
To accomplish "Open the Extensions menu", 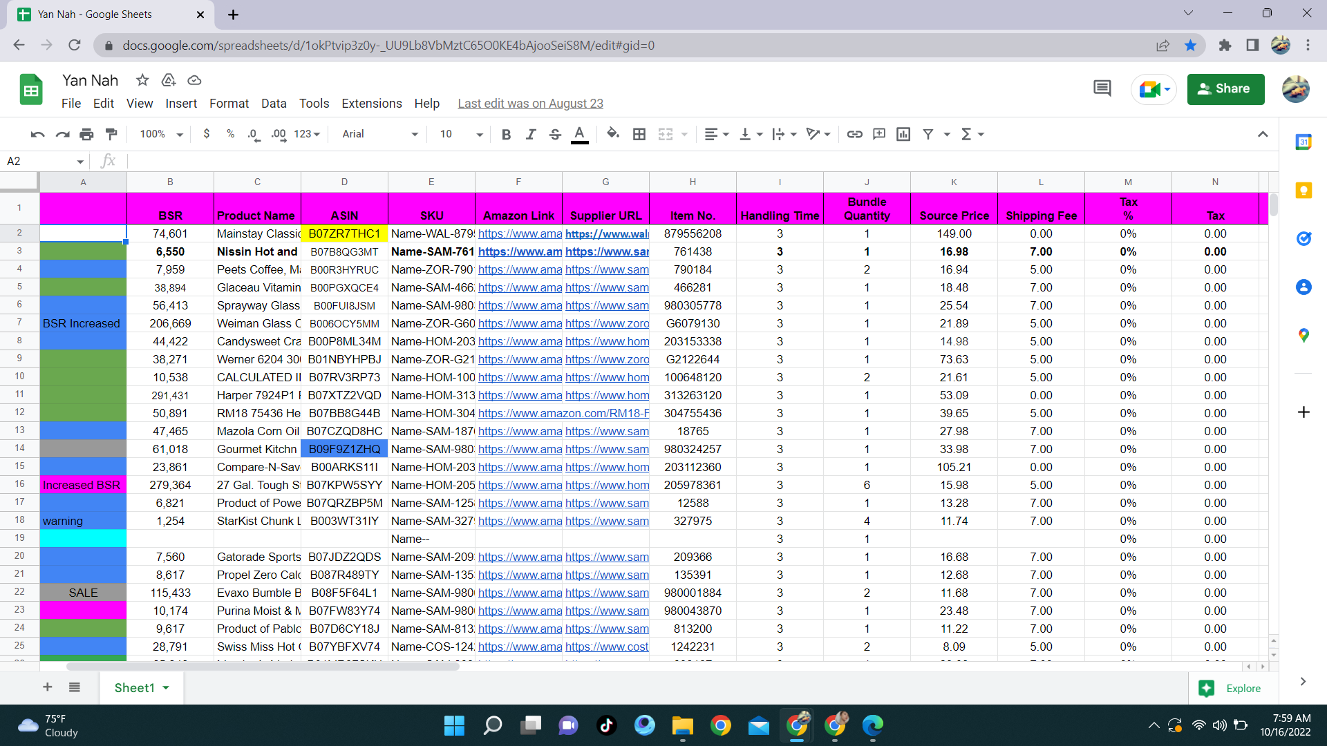I will point(372,104).
